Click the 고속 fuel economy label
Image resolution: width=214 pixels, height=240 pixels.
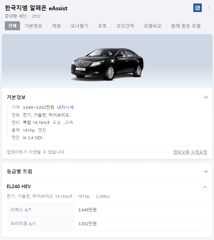coord(69,122)
